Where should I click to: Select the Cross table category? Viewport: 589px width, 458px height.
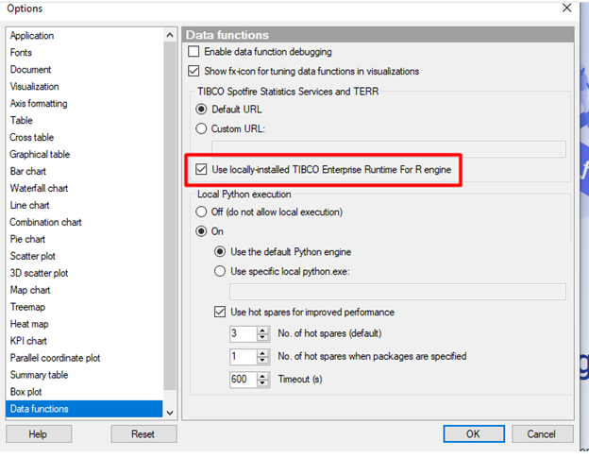pos(85,137)
